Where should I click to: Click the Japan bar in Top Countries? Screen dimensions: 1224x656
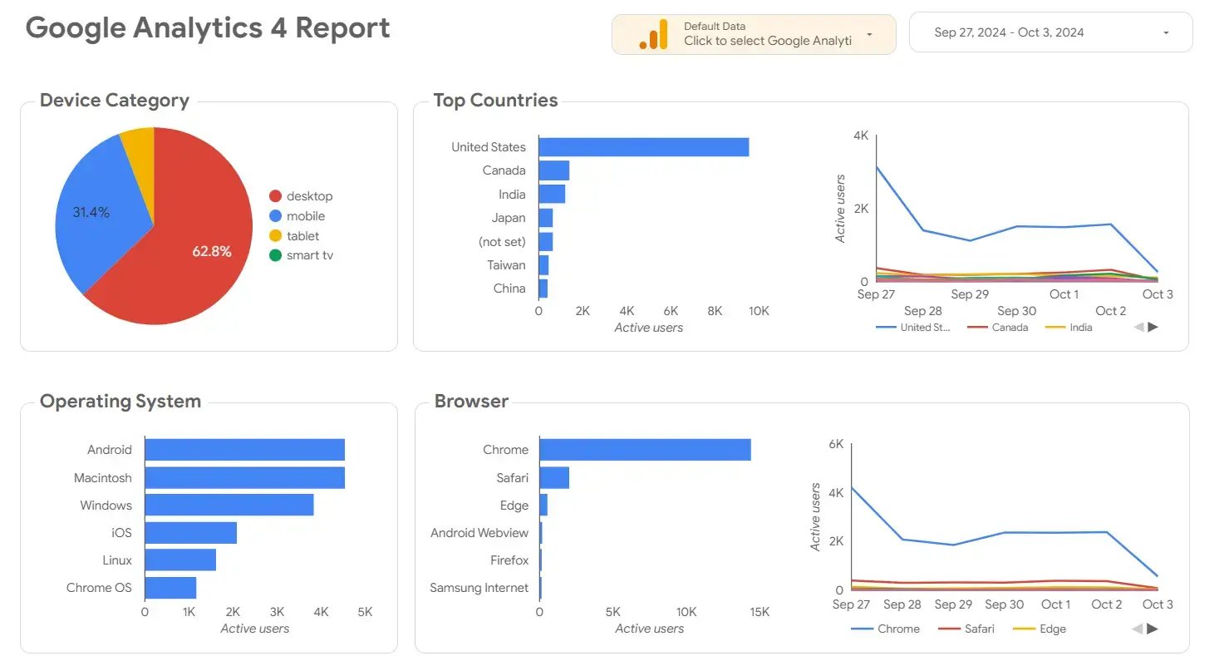pyautogui.click(x=546, y=218)
